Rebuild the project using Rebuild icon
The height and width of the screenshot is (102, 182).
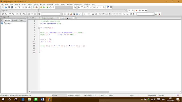pyautogui.click(x=50, y=7)
